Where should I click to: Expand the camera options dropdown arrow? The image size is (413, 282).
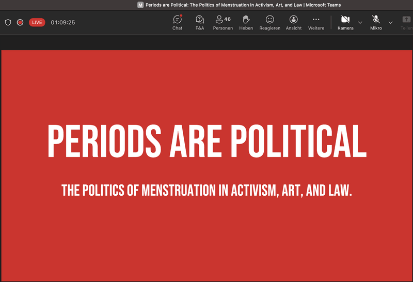click(360, 22)
